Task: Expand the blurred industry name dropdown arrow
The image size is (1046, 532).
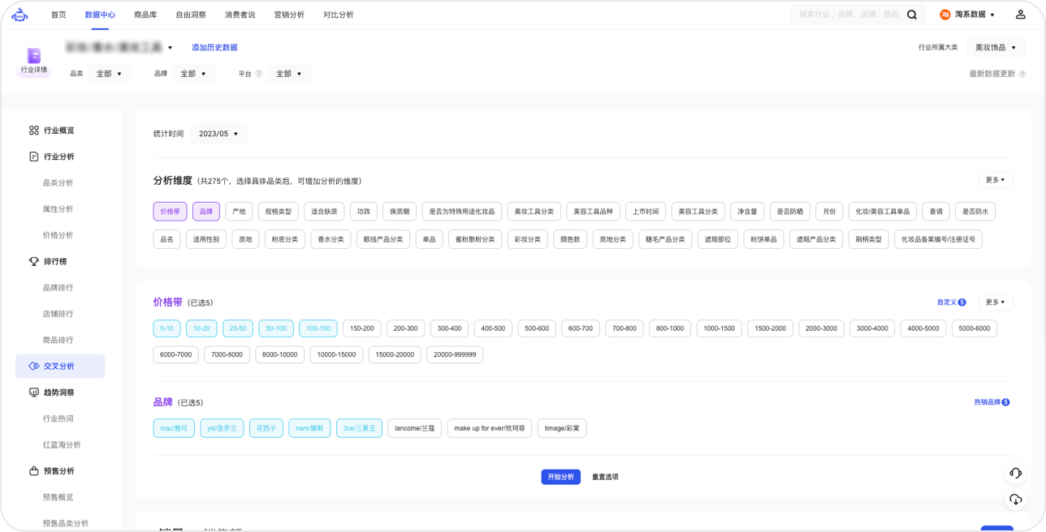Action: 171,48
